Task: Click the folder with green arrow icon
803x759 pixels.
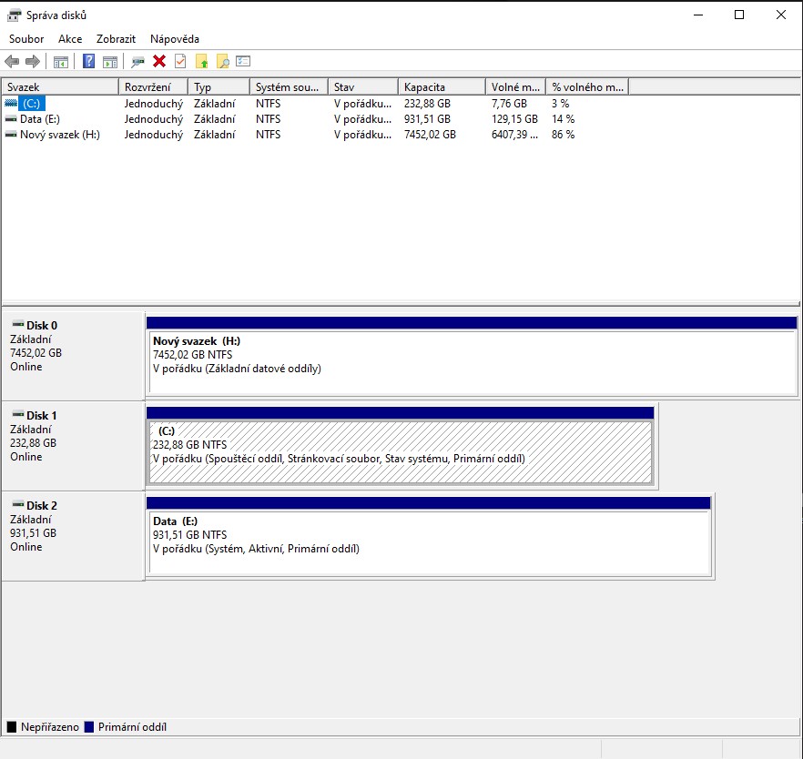Action: point(201,62)
